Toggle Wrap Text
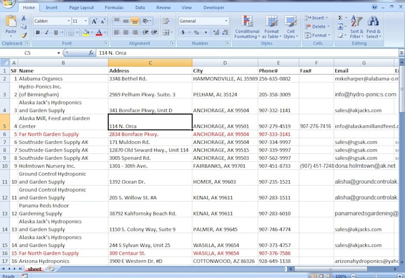 click(166, 21)
